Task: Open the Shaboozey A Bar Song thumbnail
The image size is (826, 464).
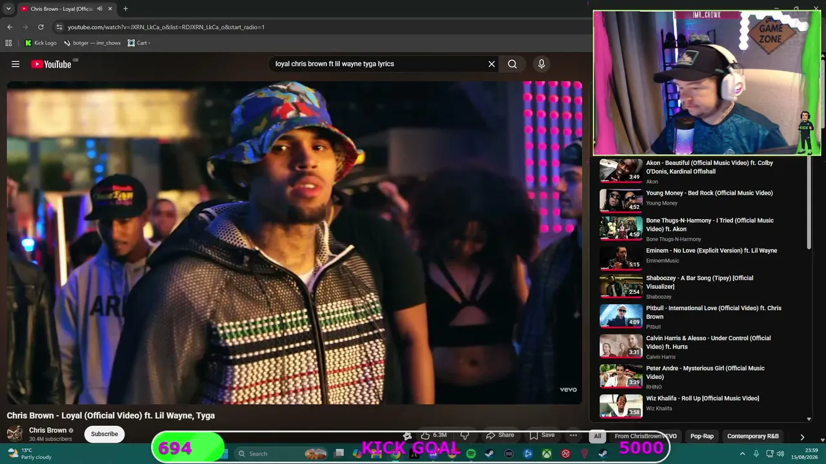Action: (x=621, y=286)
